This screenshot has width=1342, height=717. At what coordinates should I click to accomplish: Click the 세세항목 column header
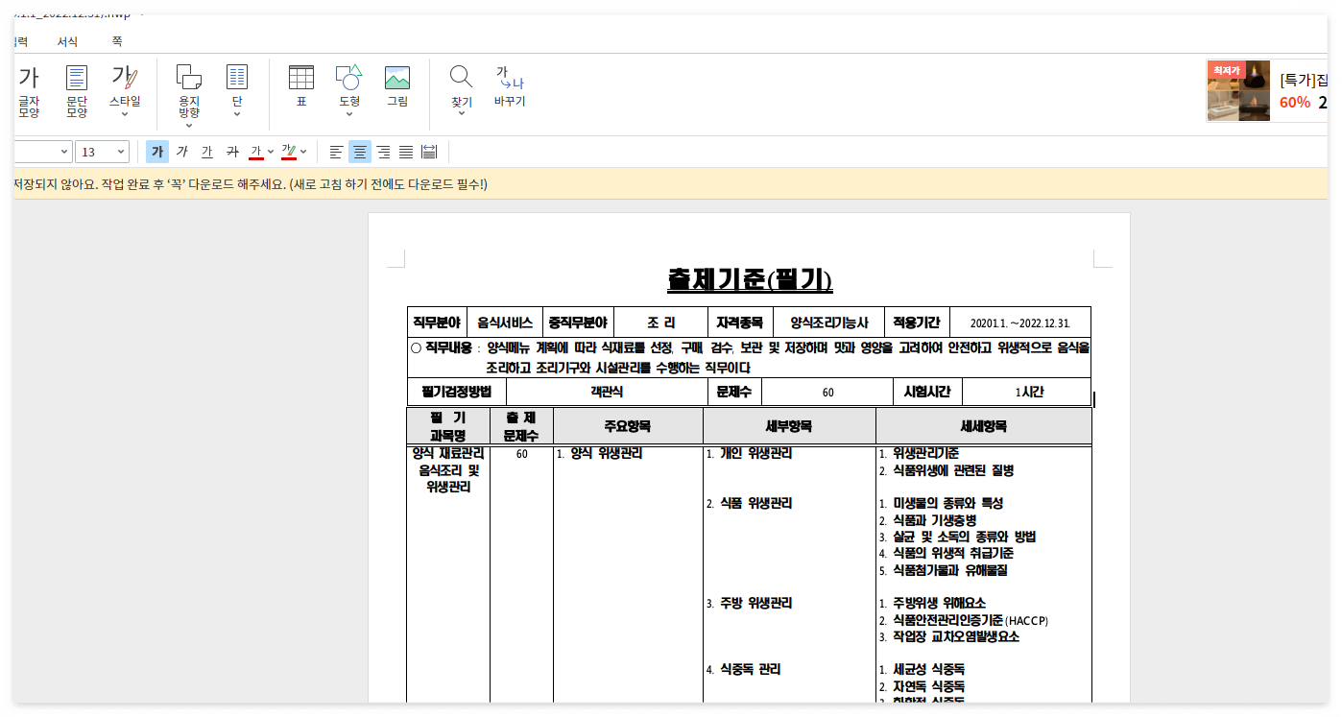pos(984,426)
